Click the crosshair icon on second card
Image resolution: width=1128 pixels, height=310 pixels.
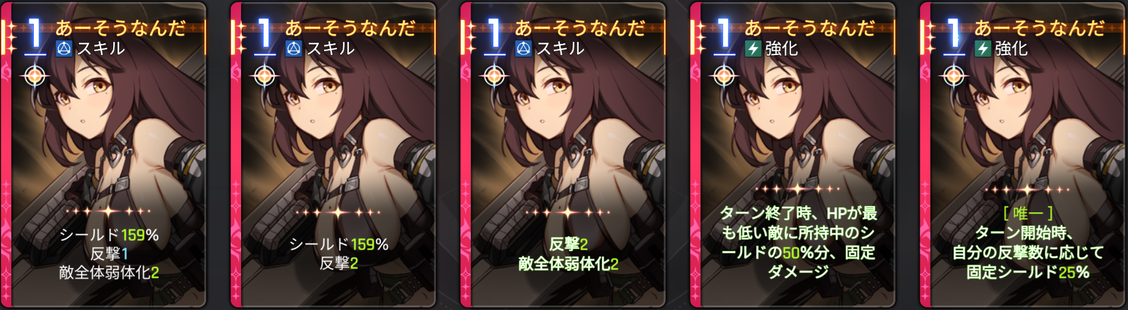(265, 76)
